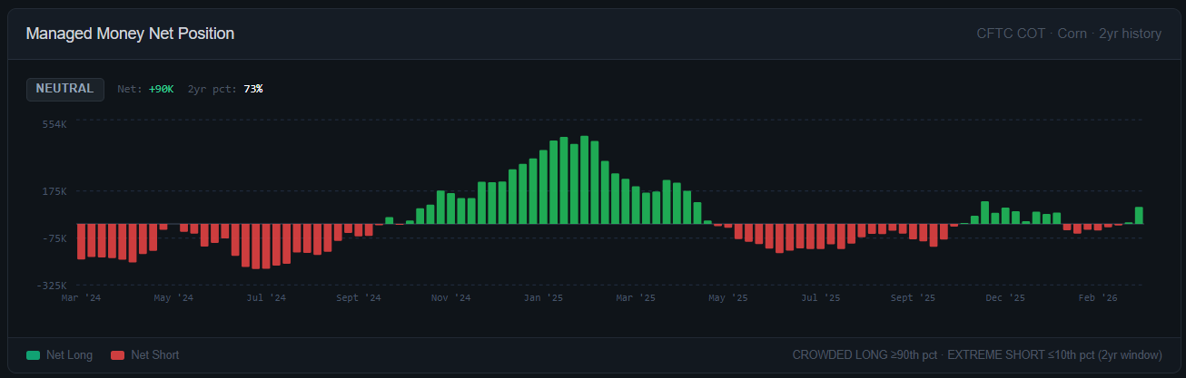This screenshot has height=378, width=1186.
Task: Click the 175K y-axis label
Action: pos(54,191)
